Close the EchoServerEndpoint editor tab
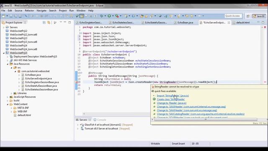The width and height of the screenshot is (268, 151). (229, 22)
